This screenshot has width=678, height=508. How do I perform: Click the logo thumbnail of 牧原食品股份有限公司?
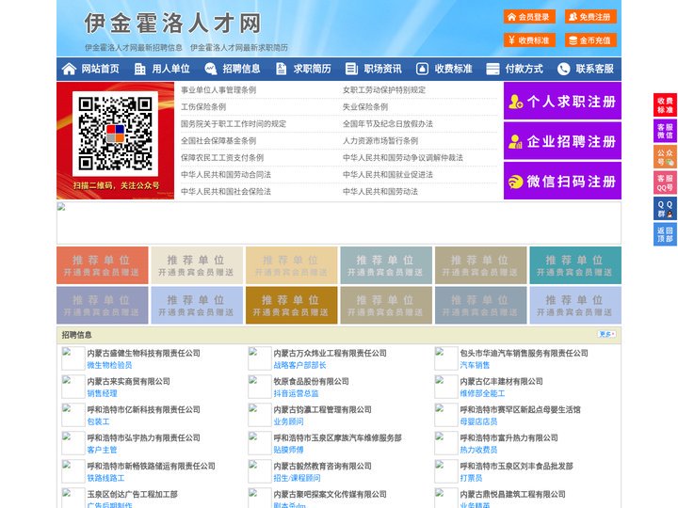(x=260, y=387)
